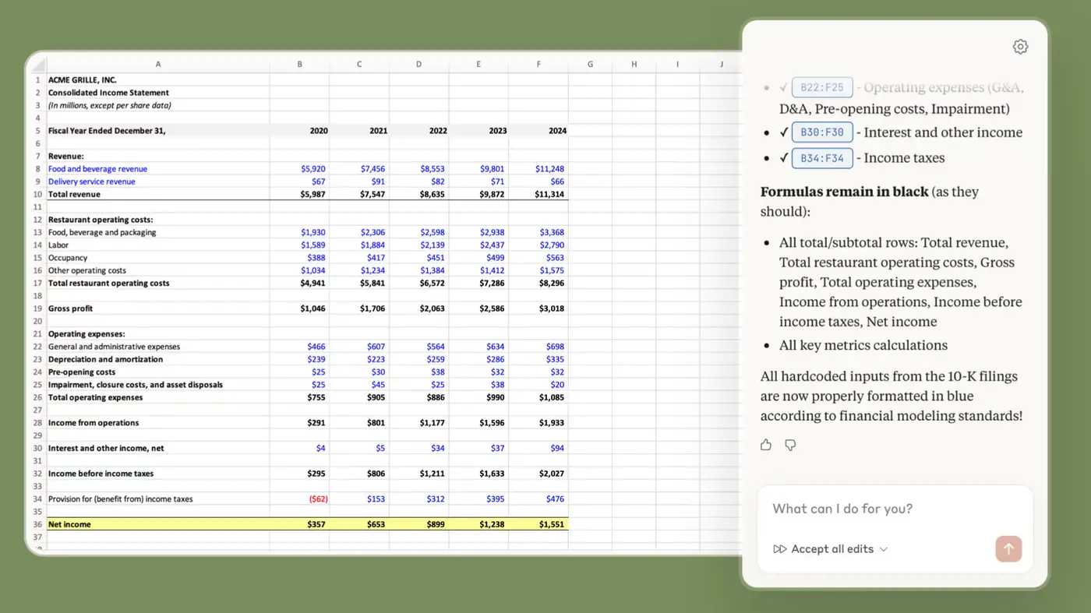Select column A header
The width and height of the screenshot is (1091, 613).
[158, 64]
